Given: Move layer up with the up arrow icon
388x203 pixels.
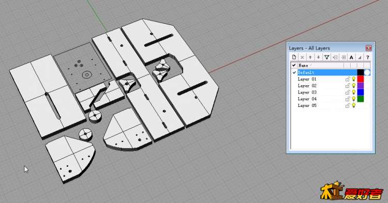Looking at the screenshot, I should pyautogui.click(x=310, y=57).
